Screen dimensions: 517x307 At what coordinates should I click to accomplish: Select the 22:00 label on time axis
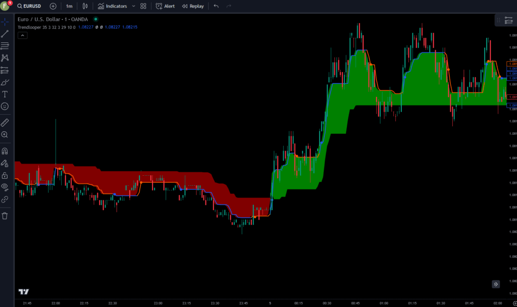[x=56, y=303]
